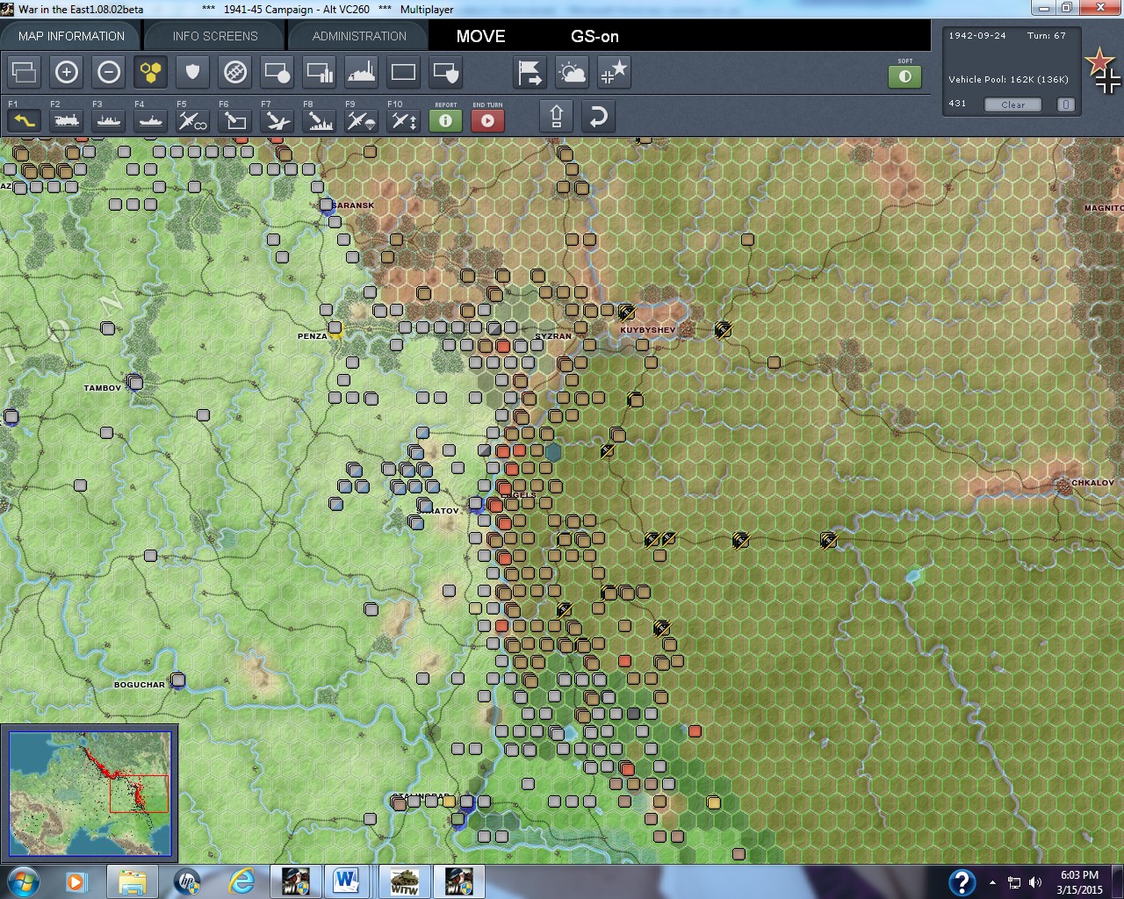
Task: Click the Tambov city label
Action: click(102, 388)
